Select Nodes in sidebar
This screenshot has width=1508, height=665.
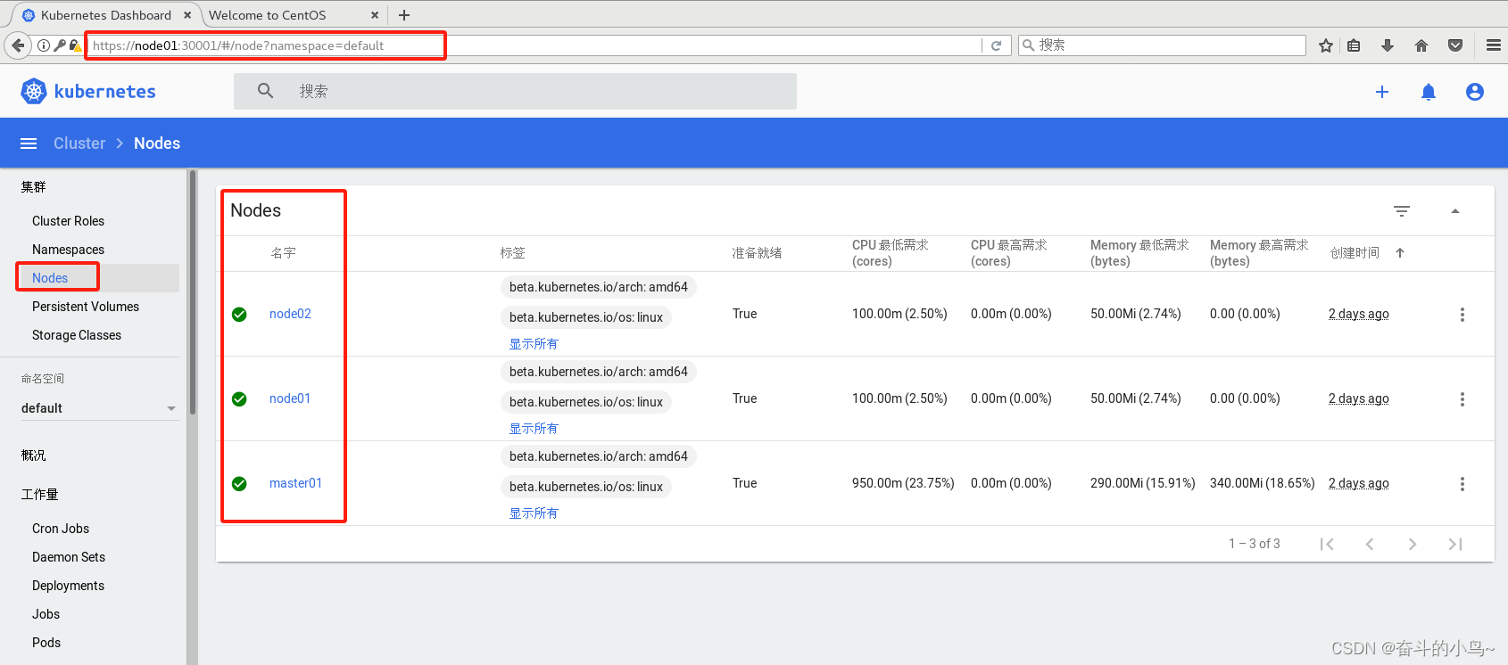click(50, 278)
